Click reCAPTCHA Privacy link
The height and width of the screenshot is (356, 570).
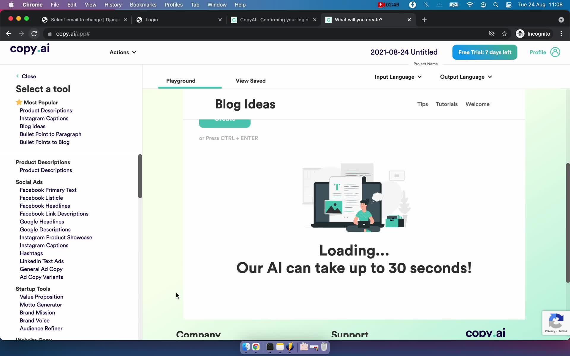550,331
